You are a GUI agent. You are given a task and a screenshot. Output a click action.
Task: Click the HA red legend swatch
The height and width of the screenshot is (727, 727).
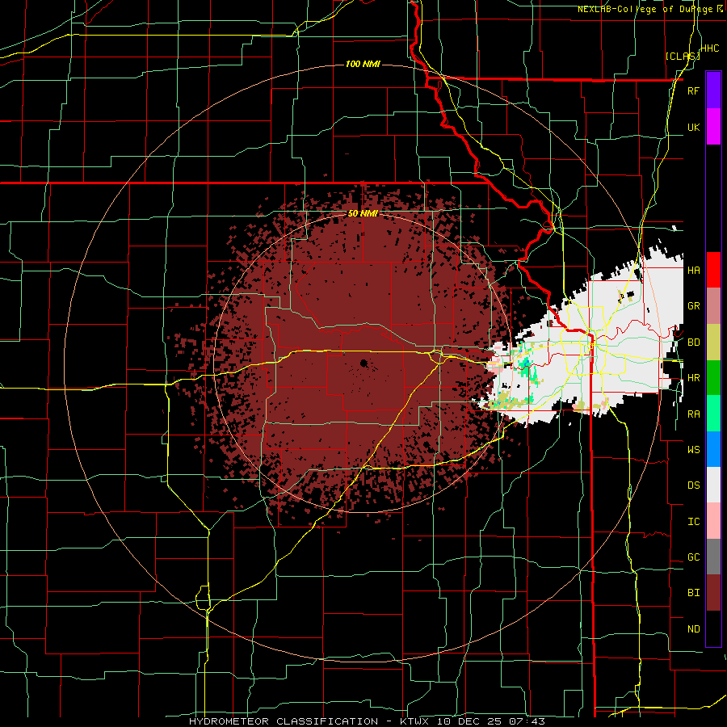coord(713,270)
